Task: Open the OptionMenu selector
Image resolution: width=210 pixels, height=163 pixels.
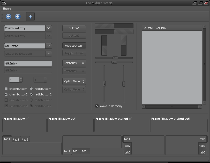Action: tap(74, 81)
